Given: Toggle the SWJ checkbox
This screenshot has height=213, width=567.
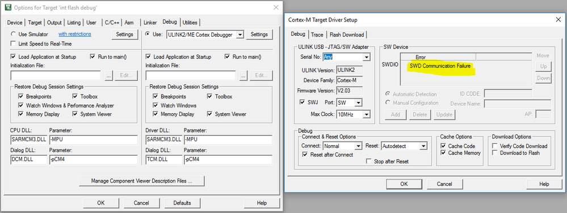Looking at the screenshot, I should tap(303, 103).
